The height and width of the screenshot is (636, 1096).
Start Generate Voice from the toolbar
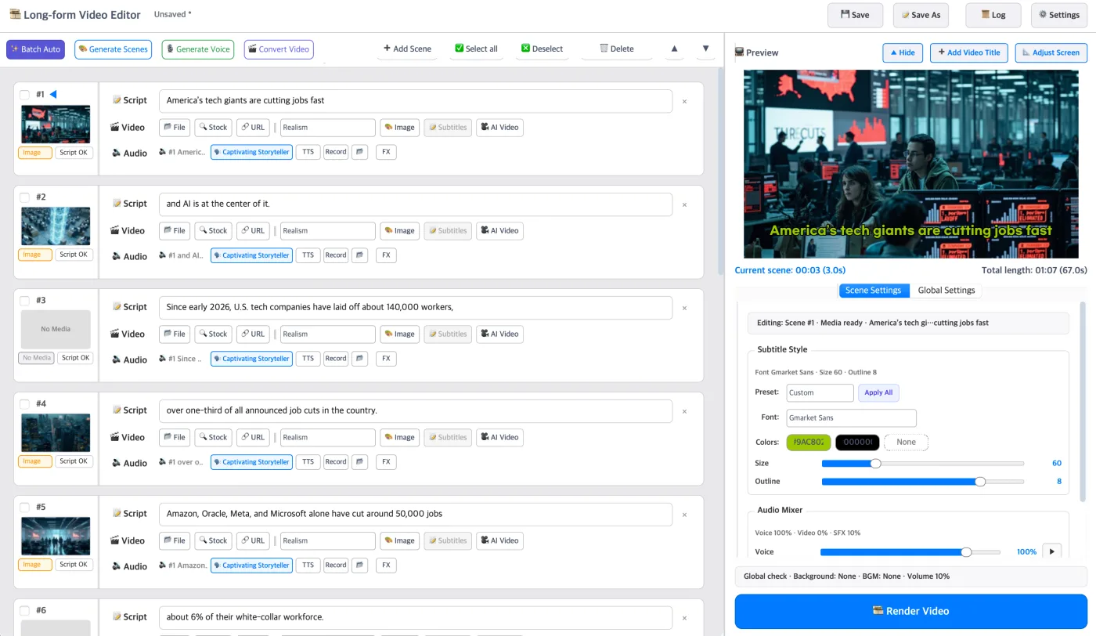point(198,49)
